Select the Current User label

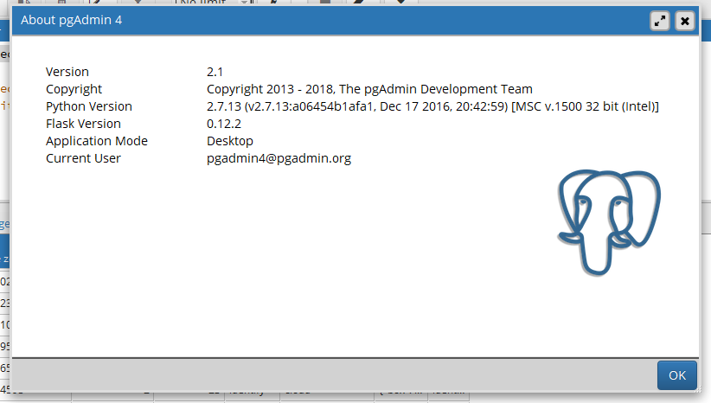coord(83,158)
